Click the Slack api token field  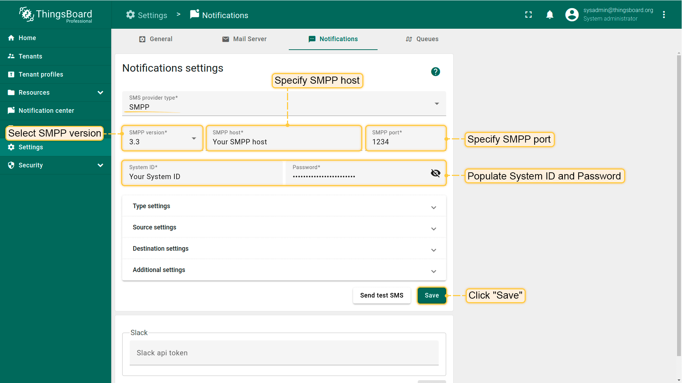coord(283,353)
